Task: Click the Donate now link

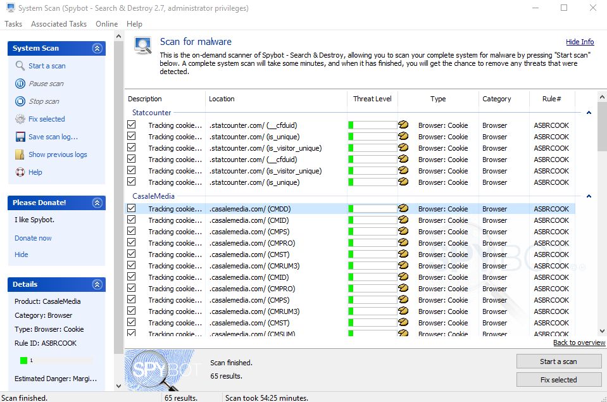Action: coord(33,238)
